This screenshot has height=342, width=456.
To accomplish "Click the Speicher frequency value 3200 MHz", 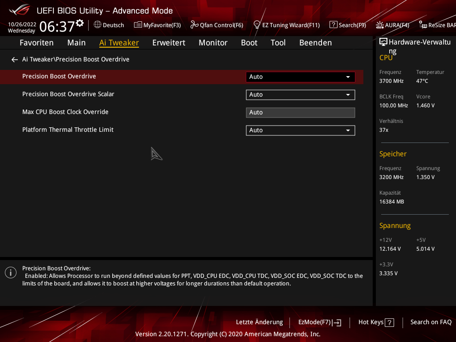I will (391, 177).
